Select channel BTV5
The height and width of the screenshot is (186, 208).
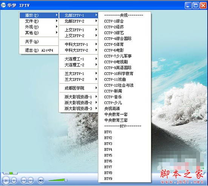(125, 155)
